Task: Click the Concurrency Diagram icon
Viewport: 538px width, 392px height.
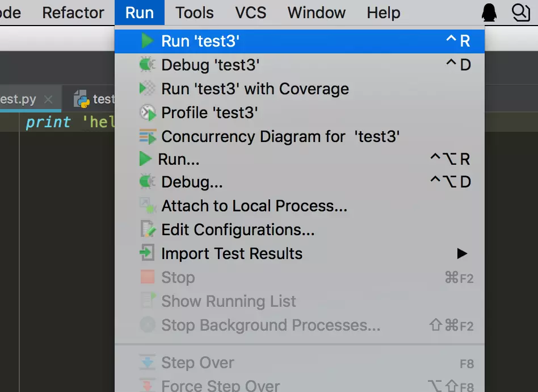Action: tap(148, 136)
